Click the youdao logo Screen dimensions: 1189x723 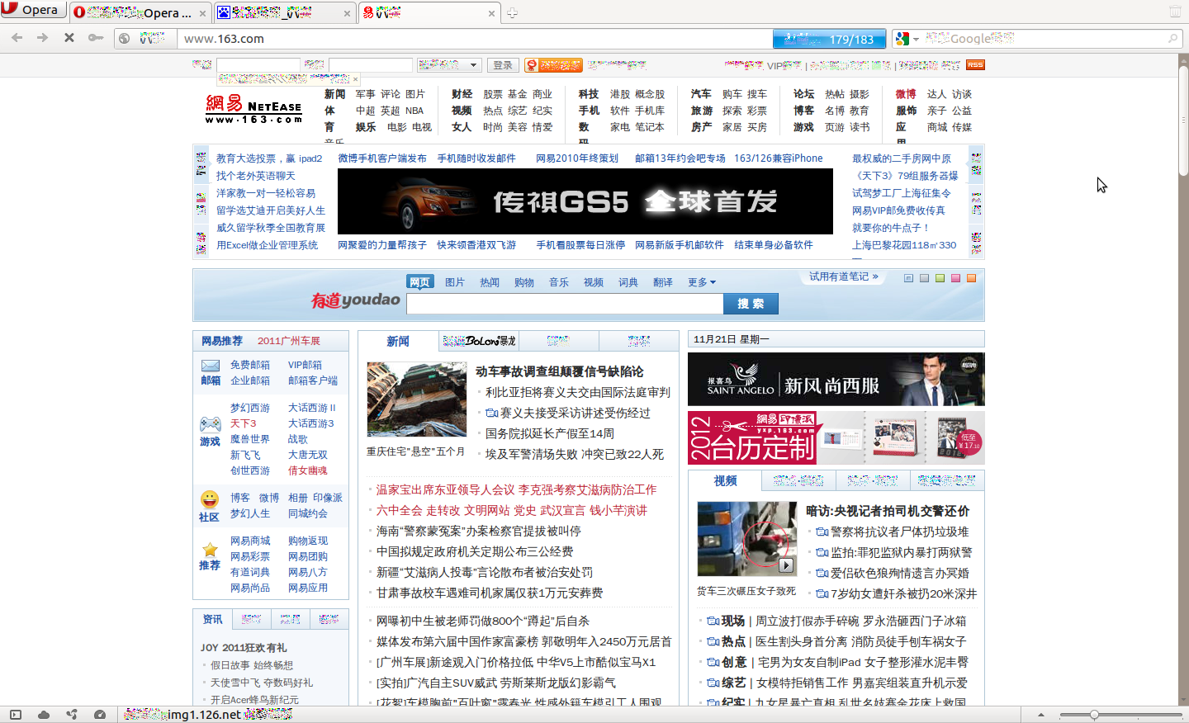tap(356, 300)
